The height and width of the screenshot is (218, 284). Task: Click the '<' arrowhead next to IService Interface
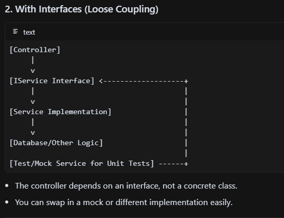(101, 81)
